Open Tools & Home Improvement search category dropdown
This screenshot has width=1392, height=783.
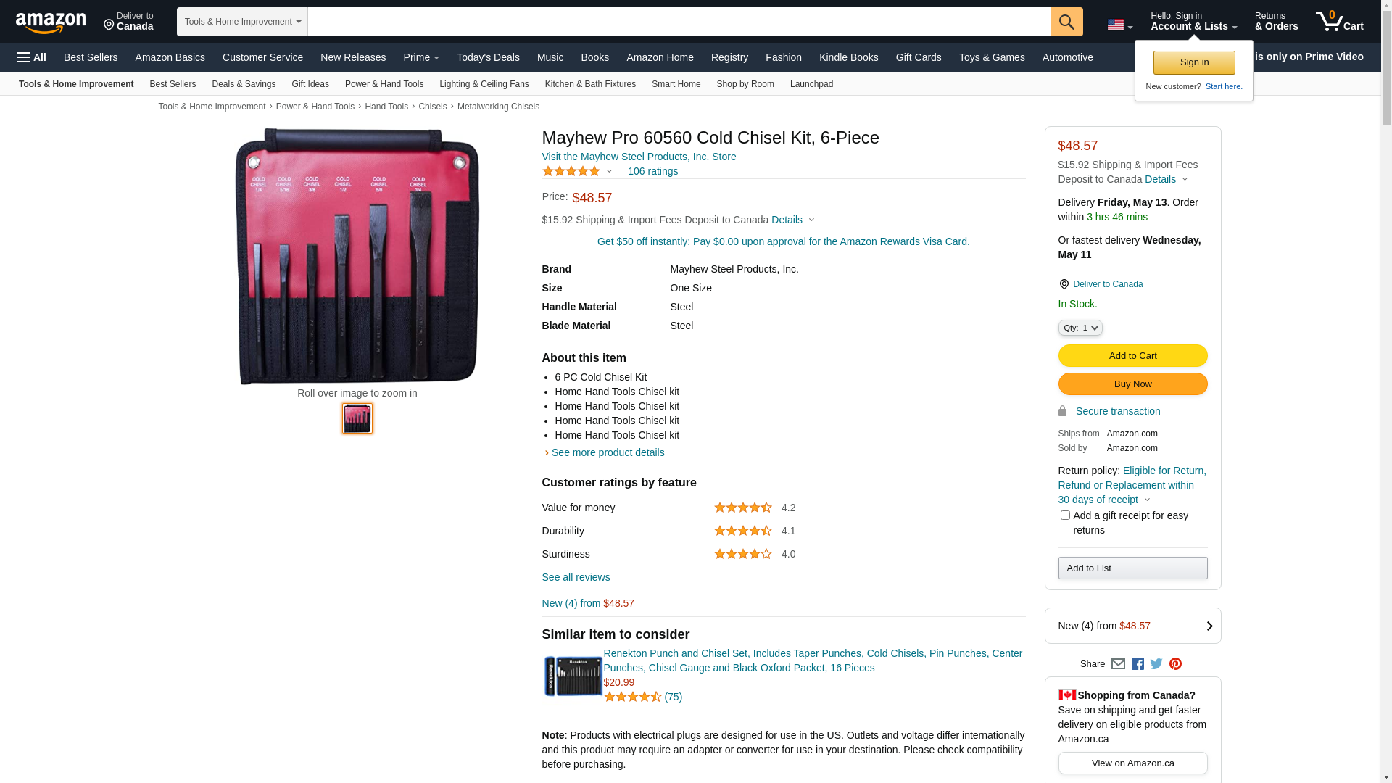[242, 22]
